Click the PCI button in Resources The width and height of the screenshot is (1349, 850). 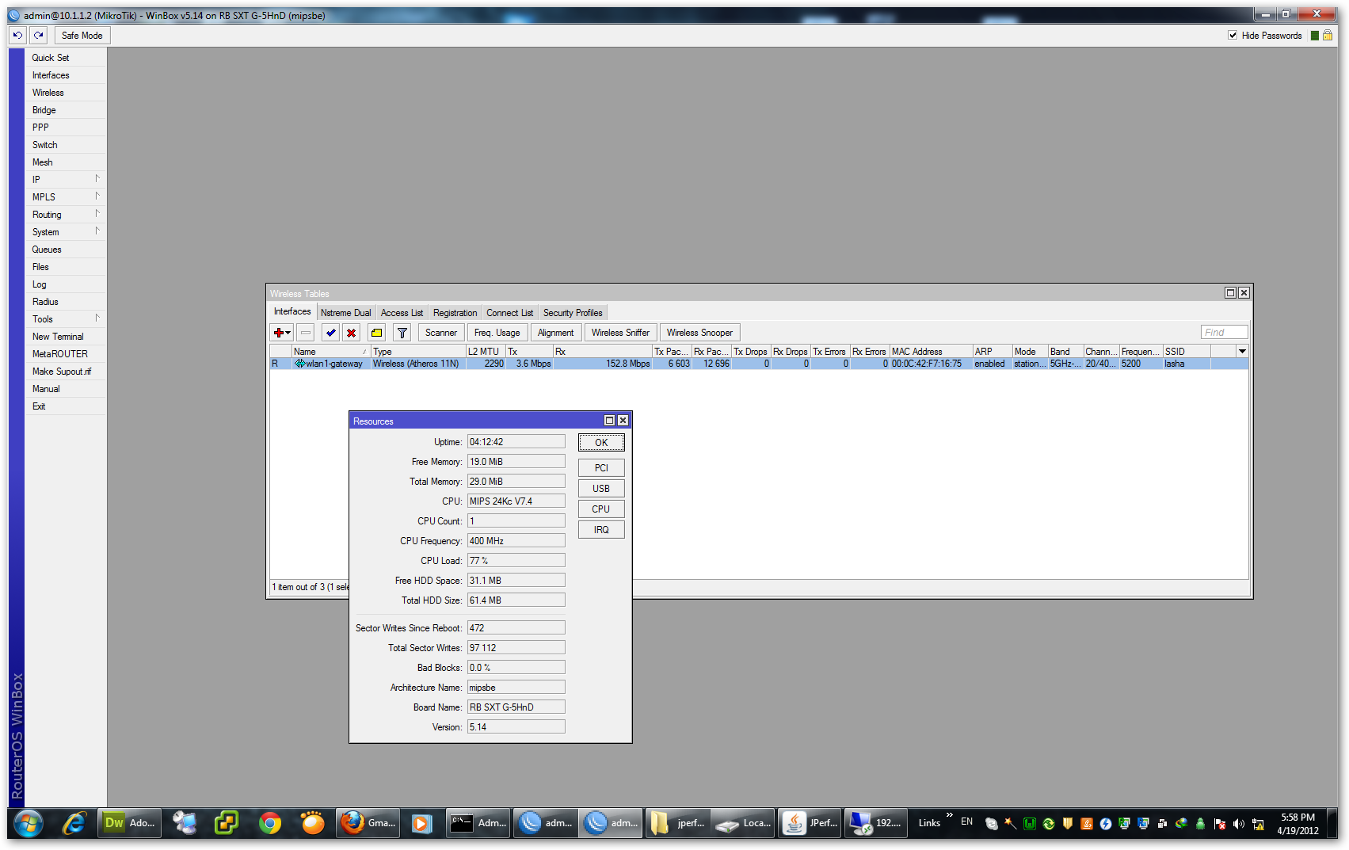pyautogui.click(x=601, y=468)
